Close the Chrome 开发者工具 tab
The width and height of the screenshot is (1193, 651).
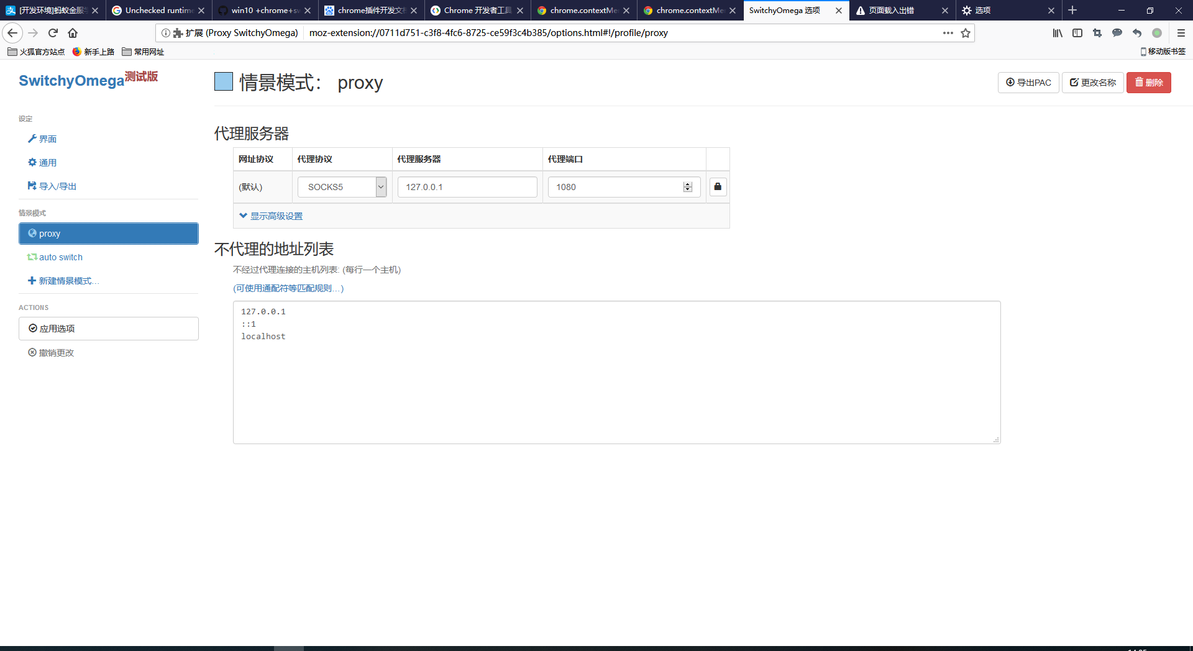(520, 11)
